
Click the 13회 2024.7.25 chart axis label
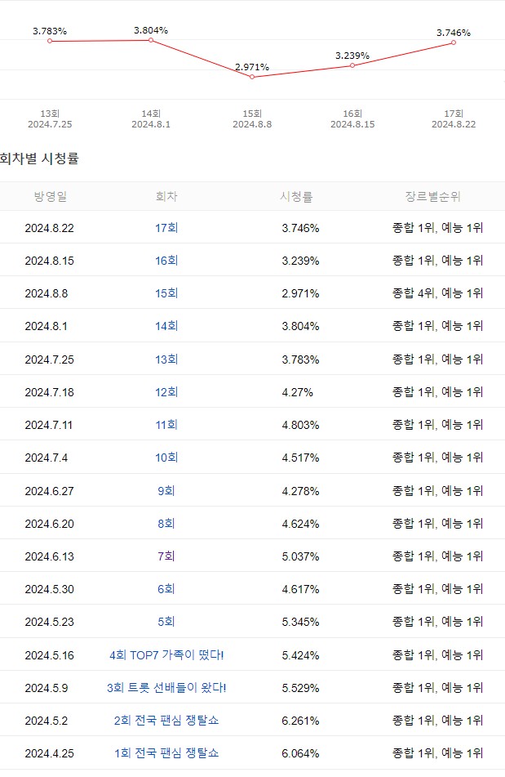[50, 119]
